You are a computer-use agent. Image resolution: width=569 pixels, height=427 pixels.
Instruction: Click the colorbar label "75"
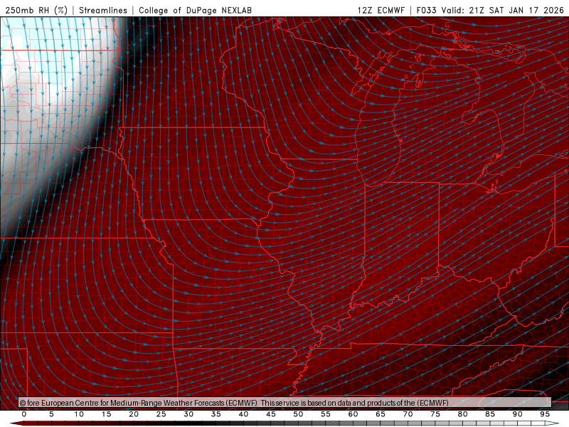click(435, 414)
